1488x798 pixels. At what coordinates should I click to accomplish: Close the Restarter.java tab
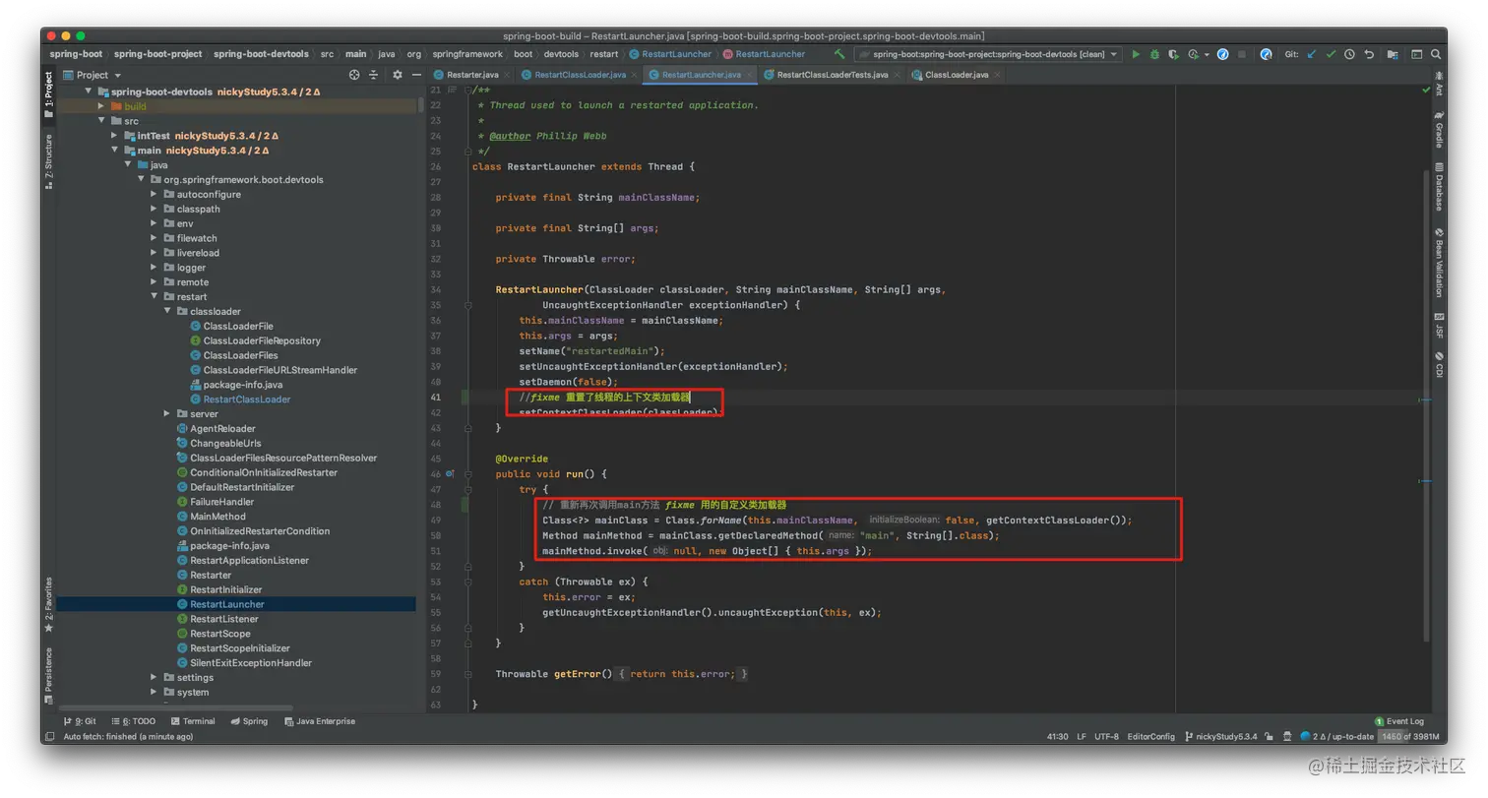[x=507, y=75]
